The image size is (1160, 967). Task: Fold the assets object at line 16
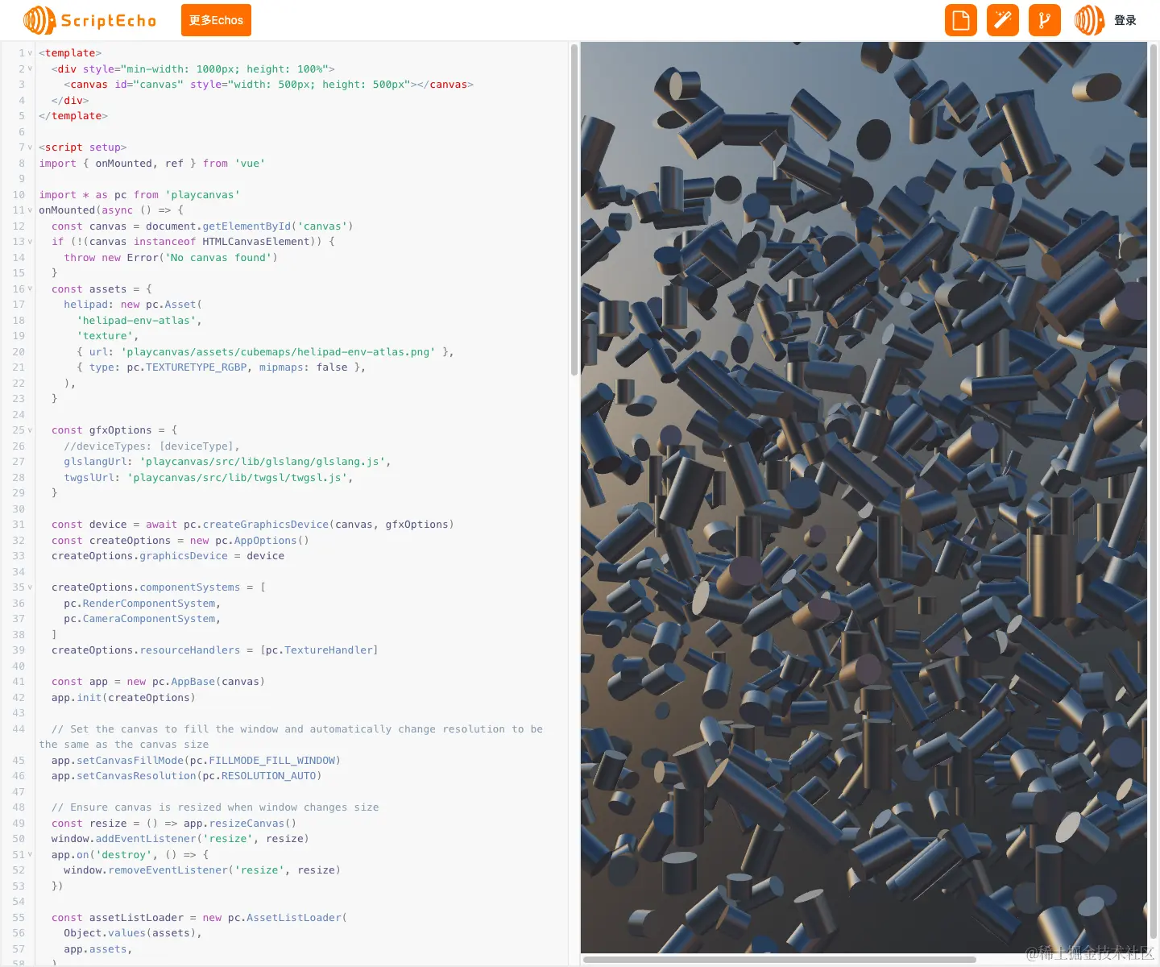31,288
